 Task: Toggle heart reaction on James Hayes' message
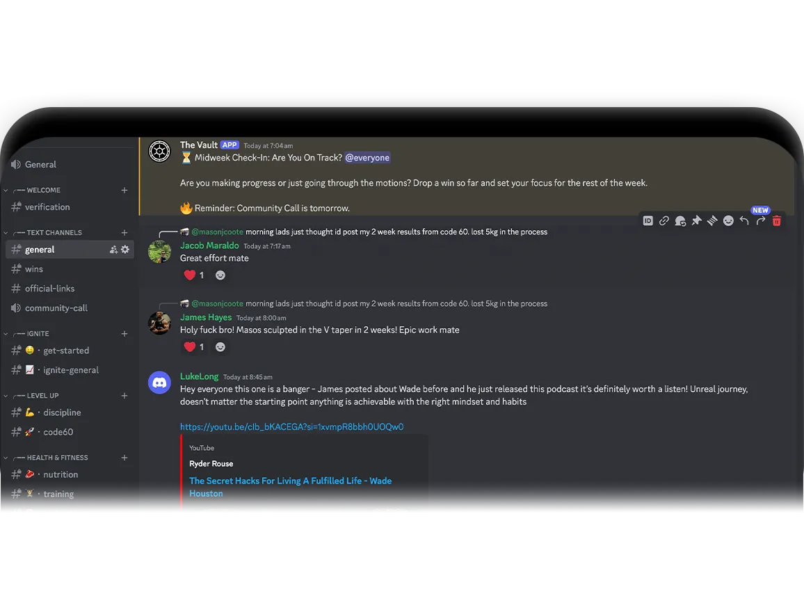[x=194, y=347]
